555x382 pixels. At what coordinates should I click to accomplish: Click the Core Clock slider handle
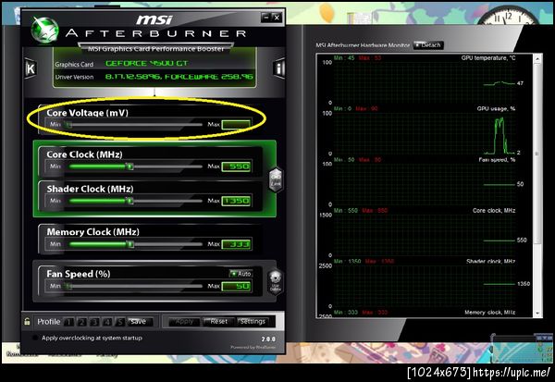[130, 166]
